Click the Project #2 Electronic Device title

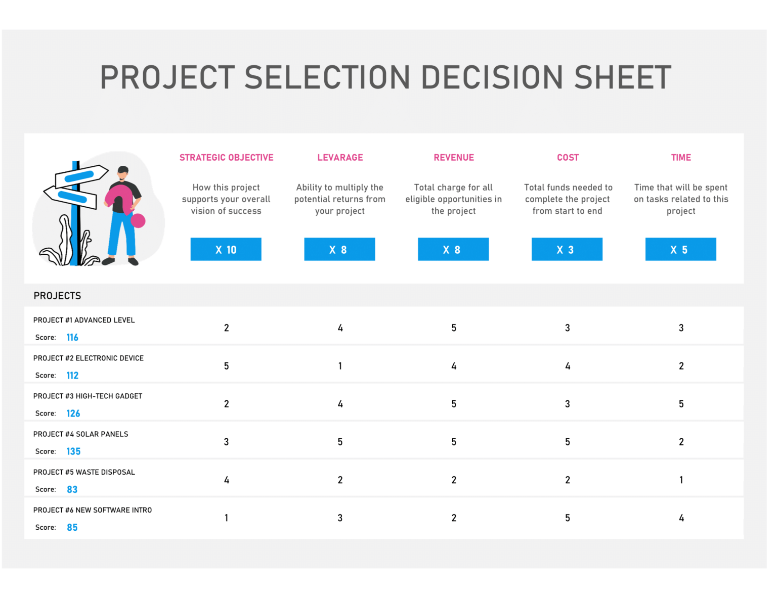[x=89, y=358]
